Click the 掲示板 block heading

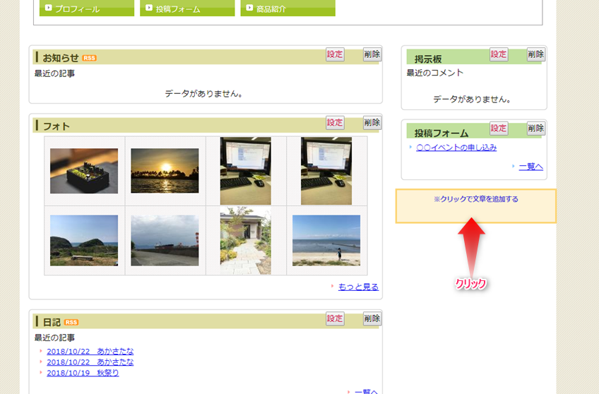pyautogui.click(x=428, y=59)
